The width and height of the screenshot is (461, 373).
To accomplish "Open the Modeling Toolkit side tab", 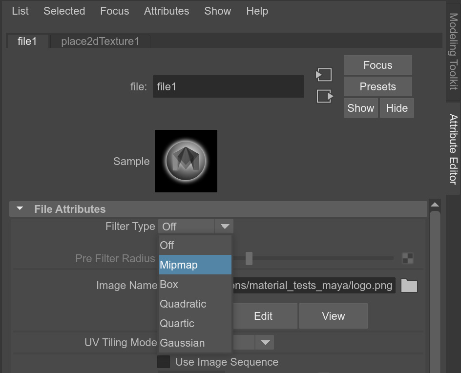I will pyautogui.click(x=453, y=51).
